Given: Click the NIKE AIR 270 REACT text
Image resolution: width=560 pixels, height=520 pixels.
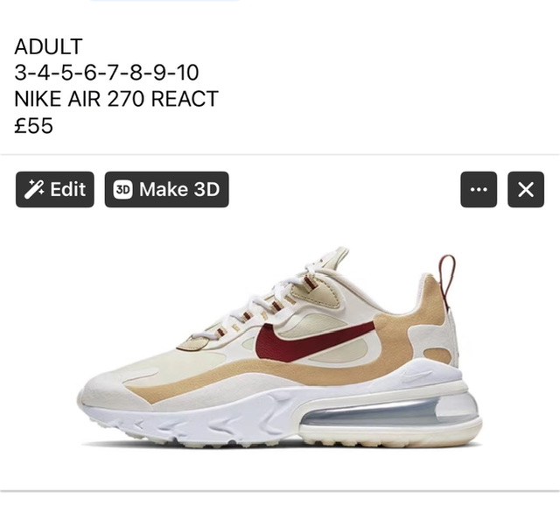Looking at the screenshot, I should pyautogui.click(x=116, y=99).
